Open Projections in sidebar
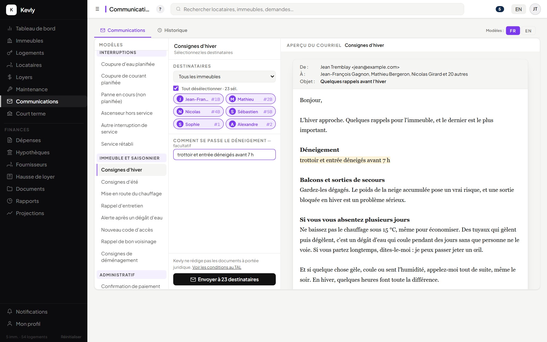The height and width of the screenshot is (342, 547). [44, 213]
